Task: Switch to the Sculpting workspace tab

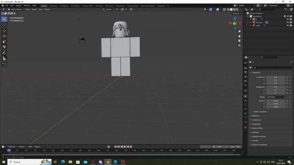Action: click(64, 6)
